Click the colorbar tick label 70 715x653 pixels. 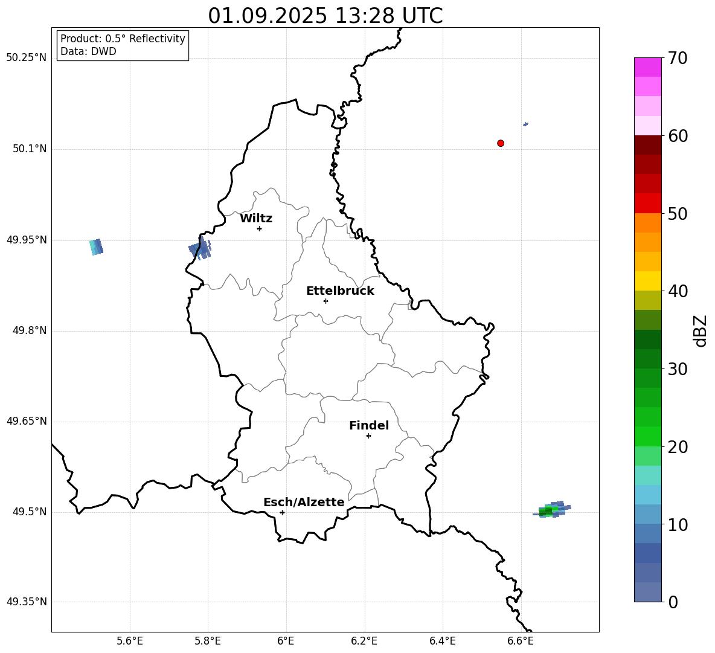pyautogui.click(x=678, y=58)
